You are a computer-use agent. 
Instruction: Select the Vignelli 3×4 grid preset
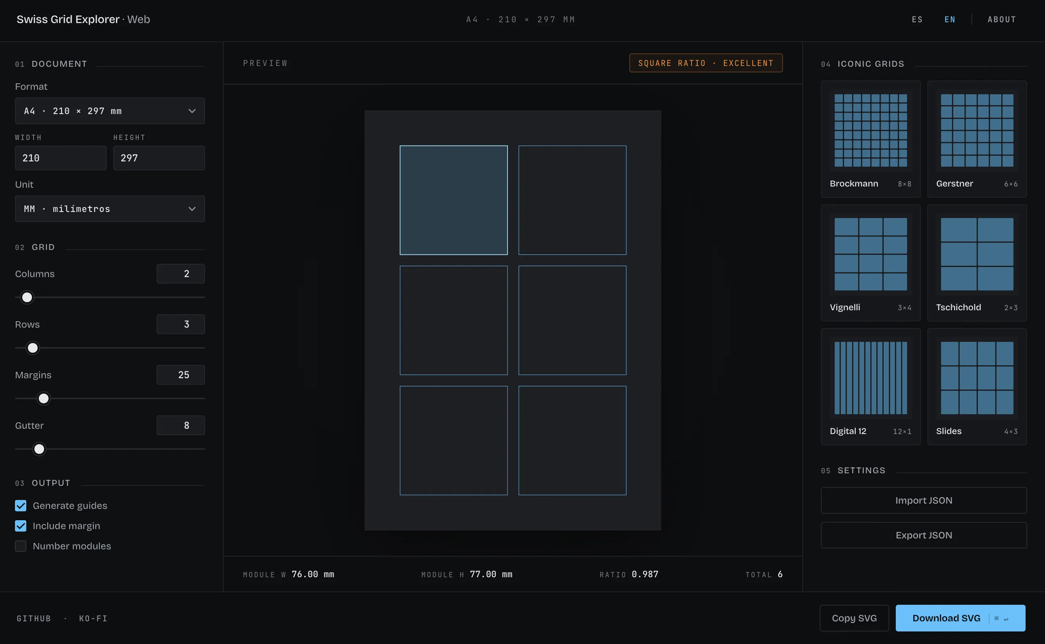coord(870,263)
